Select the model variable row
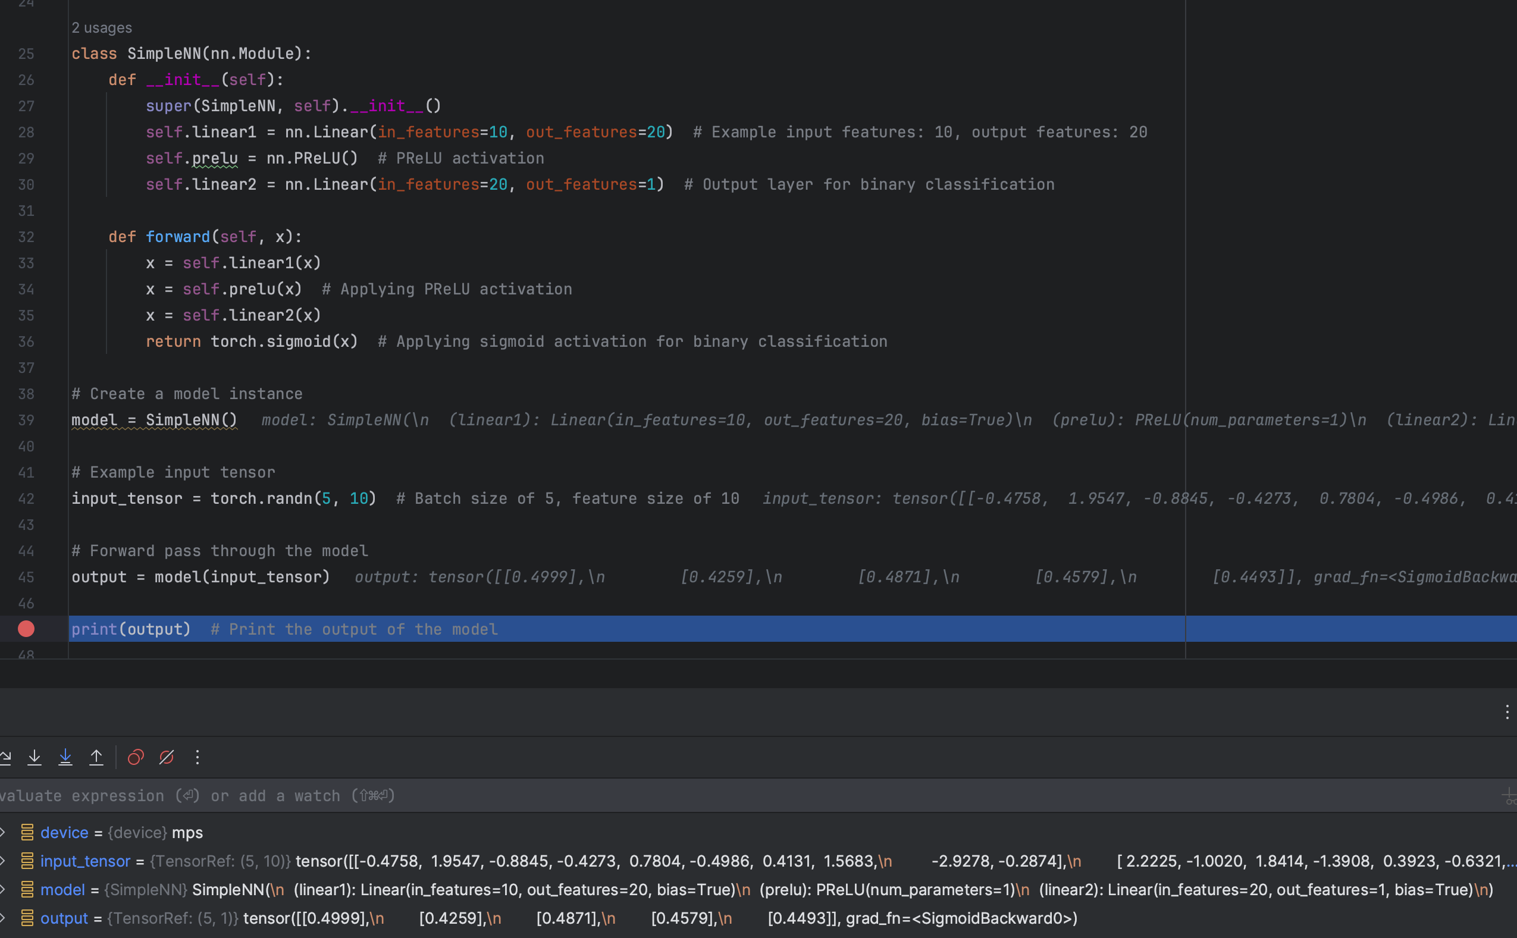The width and height of the screenshot is (1517, 938). [x=62, y=890]
